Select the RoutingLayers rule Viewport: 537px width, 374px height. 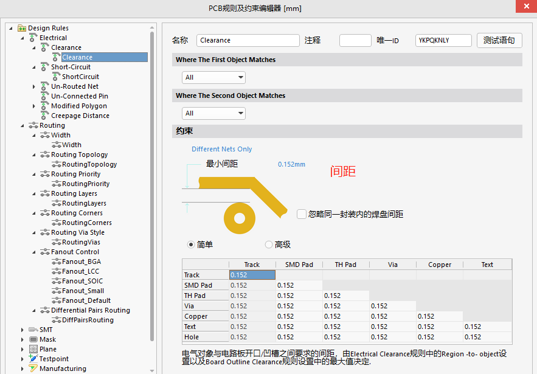click(85, 204)
